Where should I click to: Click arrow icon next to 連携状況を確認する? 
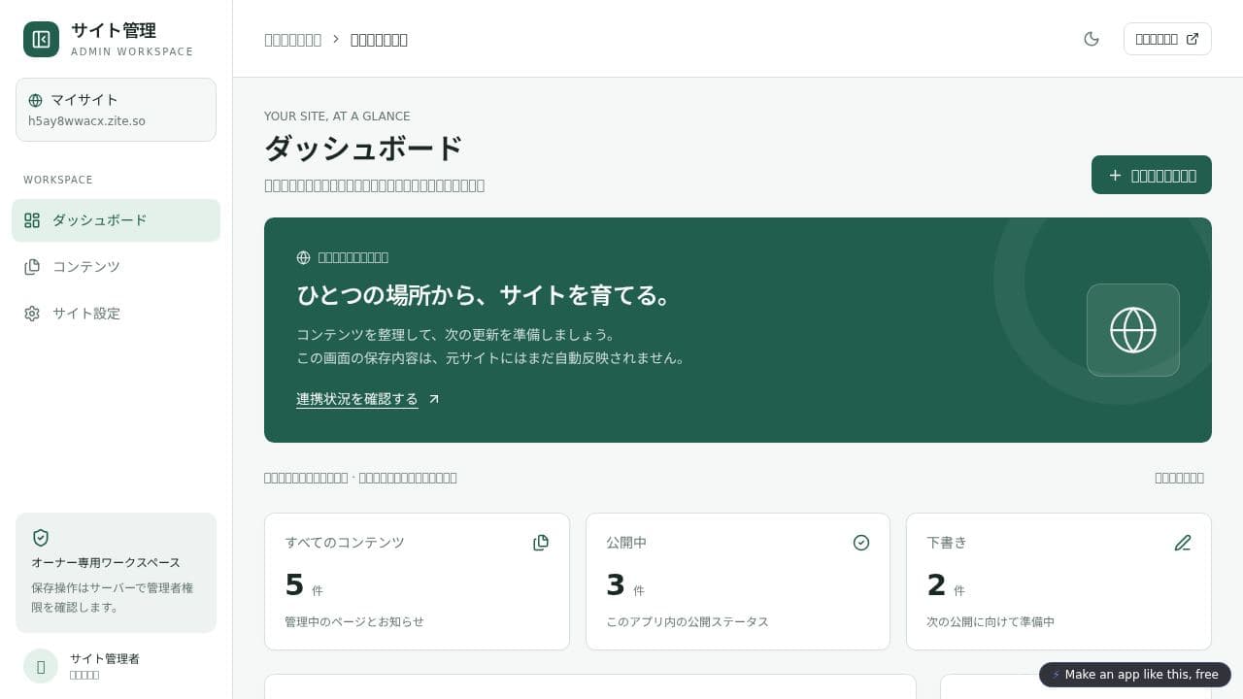point(434,399)
